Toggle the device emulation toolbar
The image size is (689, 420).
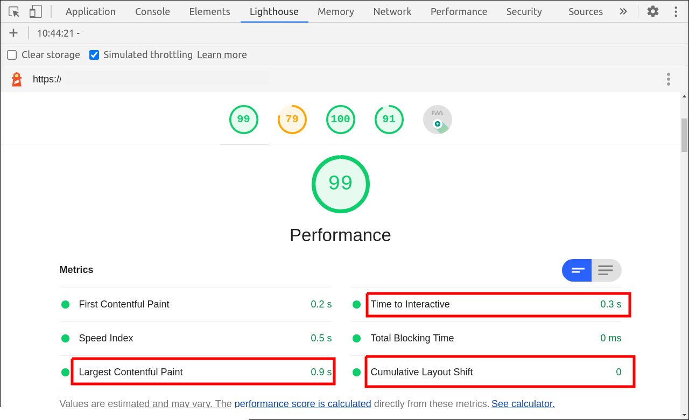(36, 11)
